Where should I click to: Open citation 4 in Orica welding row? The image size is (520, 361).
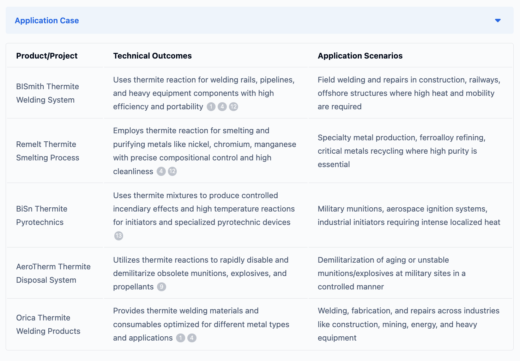pos(192,338)
